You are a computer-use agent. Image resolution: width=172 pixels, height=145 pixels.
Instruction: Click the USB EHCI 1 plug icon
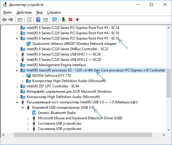[22, 54]
